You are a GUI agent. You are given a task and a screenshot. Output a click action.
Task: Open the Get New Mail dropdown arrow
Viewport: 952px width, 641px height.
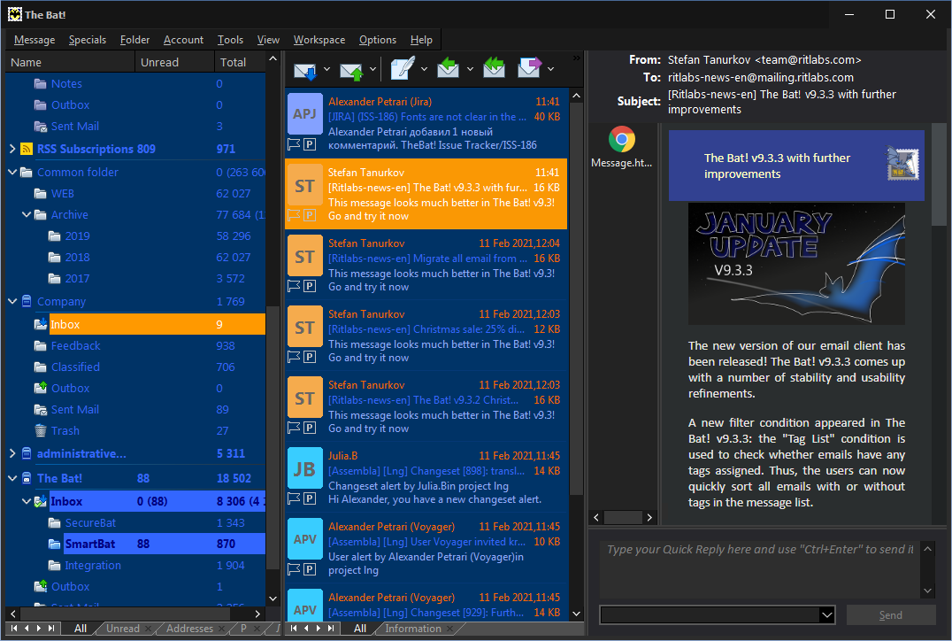point(326,69)
